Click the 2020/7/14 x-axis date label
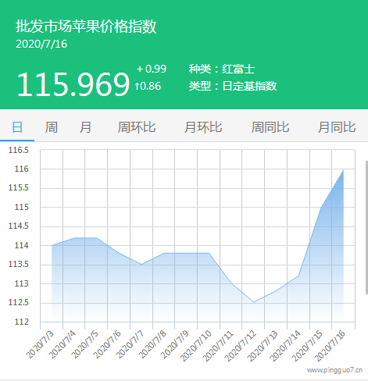The height and width of the screenshot is (381, 368). pyautogui.click(x=285, y=346)
